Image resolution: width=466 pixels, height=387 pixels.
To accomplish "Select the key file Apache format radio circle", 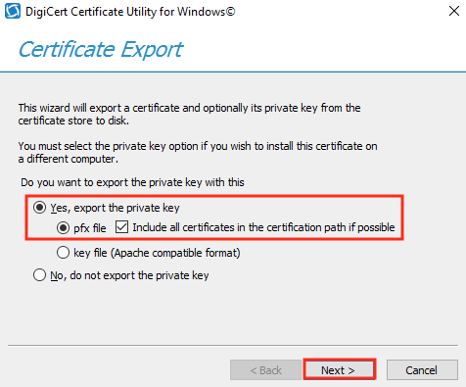I will (x=63, y=253).
